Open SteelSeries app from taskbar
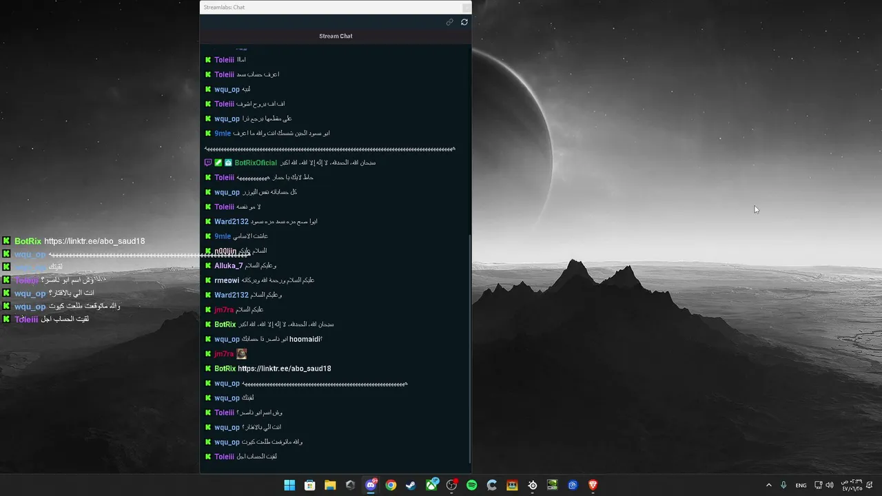882x496 pixels. pyautogui.click(x=532, y=485)
